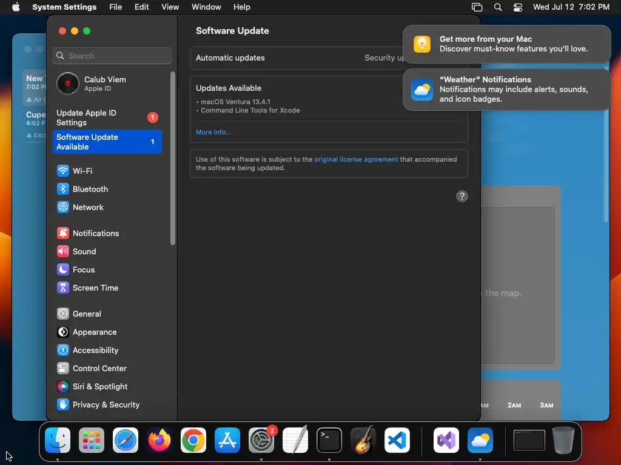Open Visual Studio Code from Dock

397,440
